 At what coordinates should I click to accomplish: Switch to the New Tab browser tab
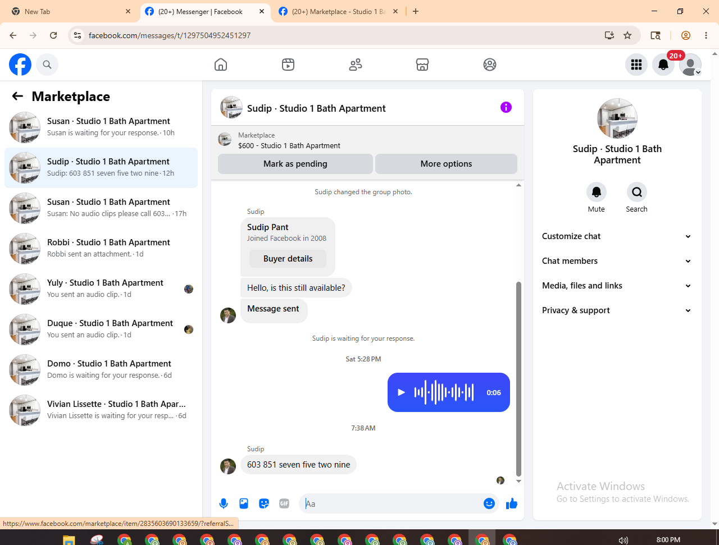coord(70,11)
